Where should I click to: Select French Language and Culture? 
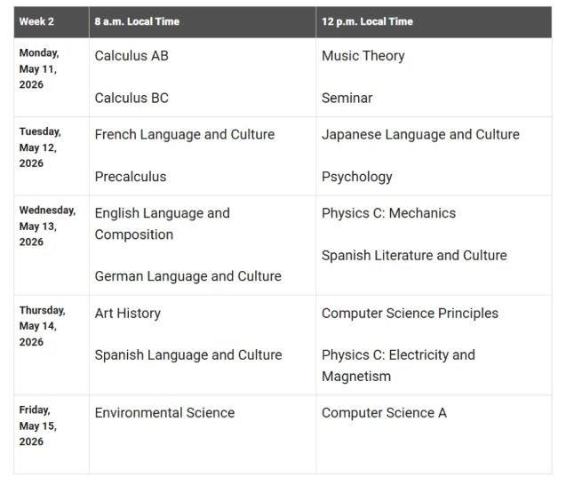coord(184,135)
